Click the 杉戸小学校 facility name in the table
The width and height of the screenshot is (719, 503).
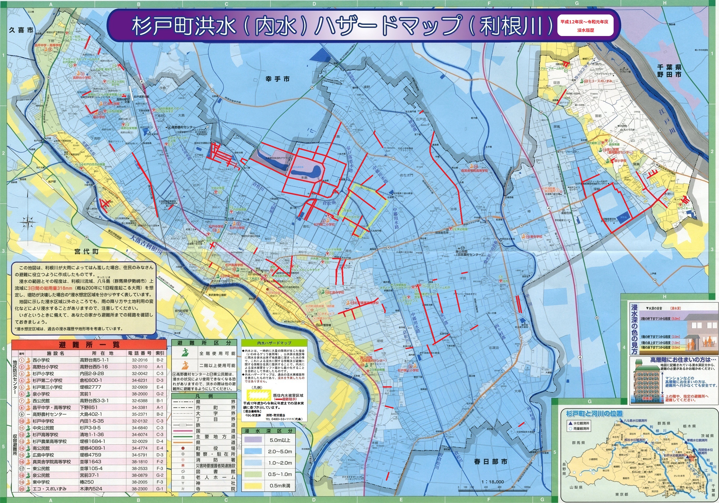pyautogui.click(x=43, y=374)
